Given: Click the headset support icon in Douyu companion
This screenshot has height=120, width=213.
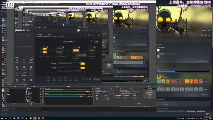Looking at the screenshot, I should click(x=82, y=30).
